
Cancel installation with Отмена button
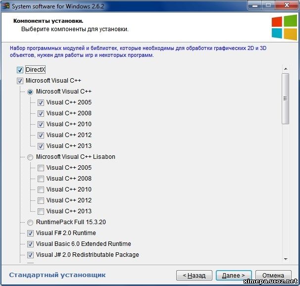(273, 275)
